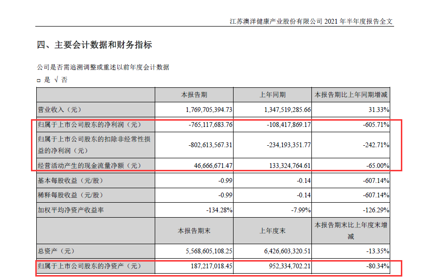Viewport: 426px width, 277px height.
Task: Click the percentage 31.33%
Action: pos(379,110)
